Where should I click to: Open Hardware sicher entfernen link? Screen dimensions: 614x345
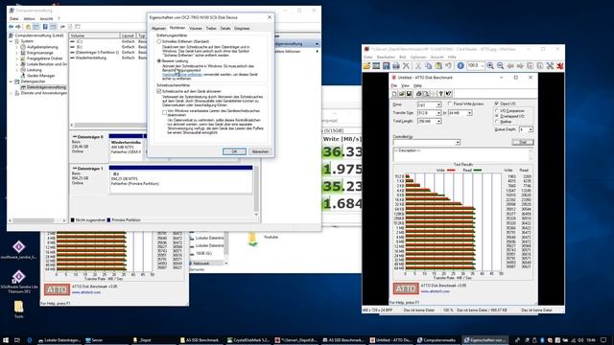tap(182, 75)
